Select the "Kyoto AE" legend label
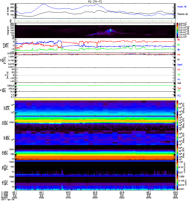Image resolution: width=190 pixels, height=203 pixels. (x=182, y=7)
